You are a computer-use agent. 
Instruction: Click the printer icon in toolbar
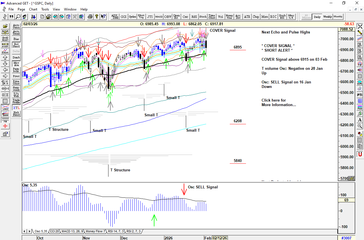tap(90, 17)
